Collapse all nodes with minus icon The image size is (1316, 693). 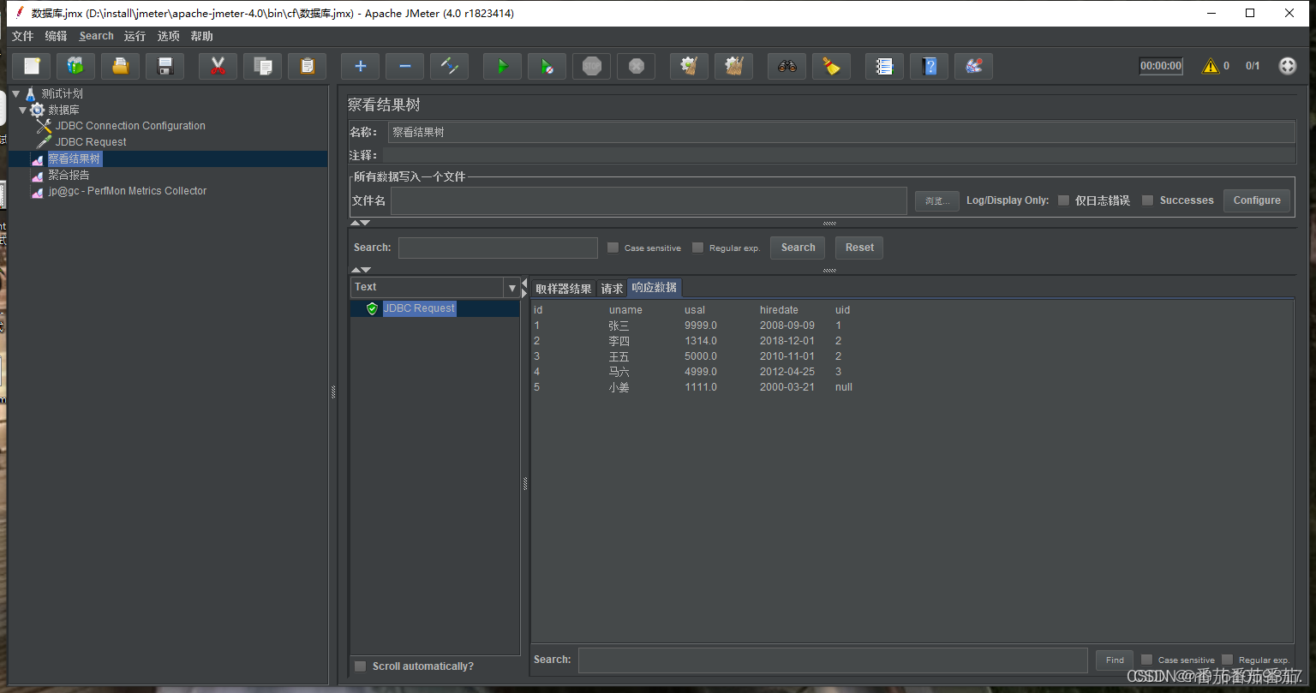pos(405,66)
